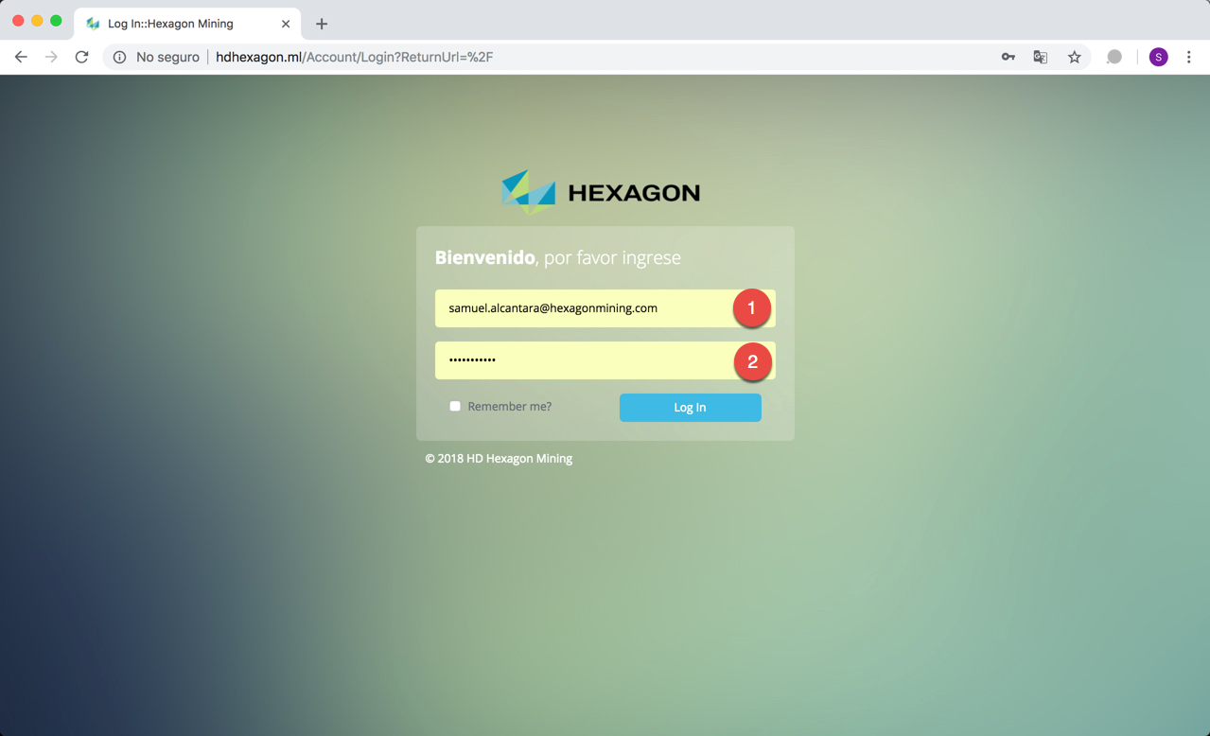Viewport: 1210px width, 736px height.
Task: Click the hdhexagon.ml address bar URL
Action: pyautogui.click(x=355, y=57)
